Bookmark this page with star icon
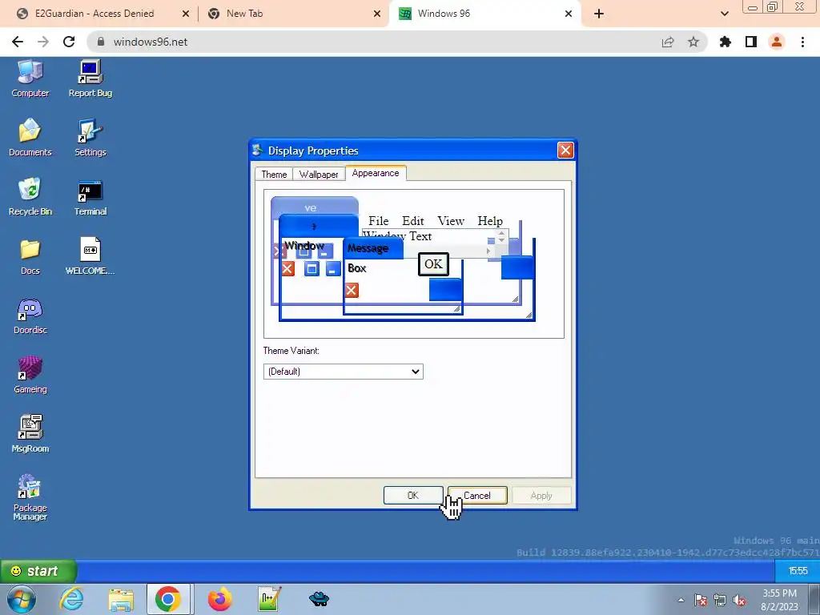 point(693,42)
